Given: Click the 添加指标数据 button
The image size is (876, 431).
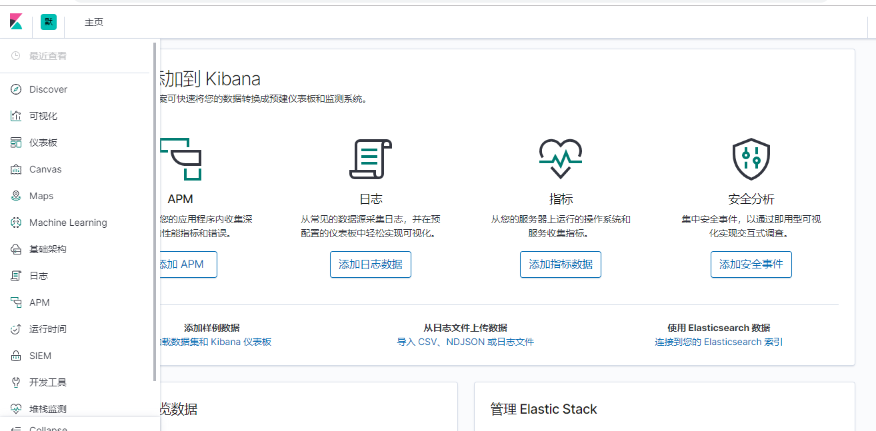Looking at the screenshot, I should click(561, 264).
